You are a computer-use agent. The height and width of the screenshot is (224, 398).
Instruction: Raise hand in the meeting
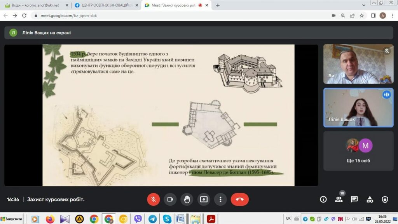187,199
